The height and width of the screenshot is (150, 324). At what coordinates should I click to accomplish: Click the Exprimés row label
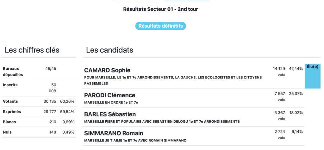[x=12, y=112]
